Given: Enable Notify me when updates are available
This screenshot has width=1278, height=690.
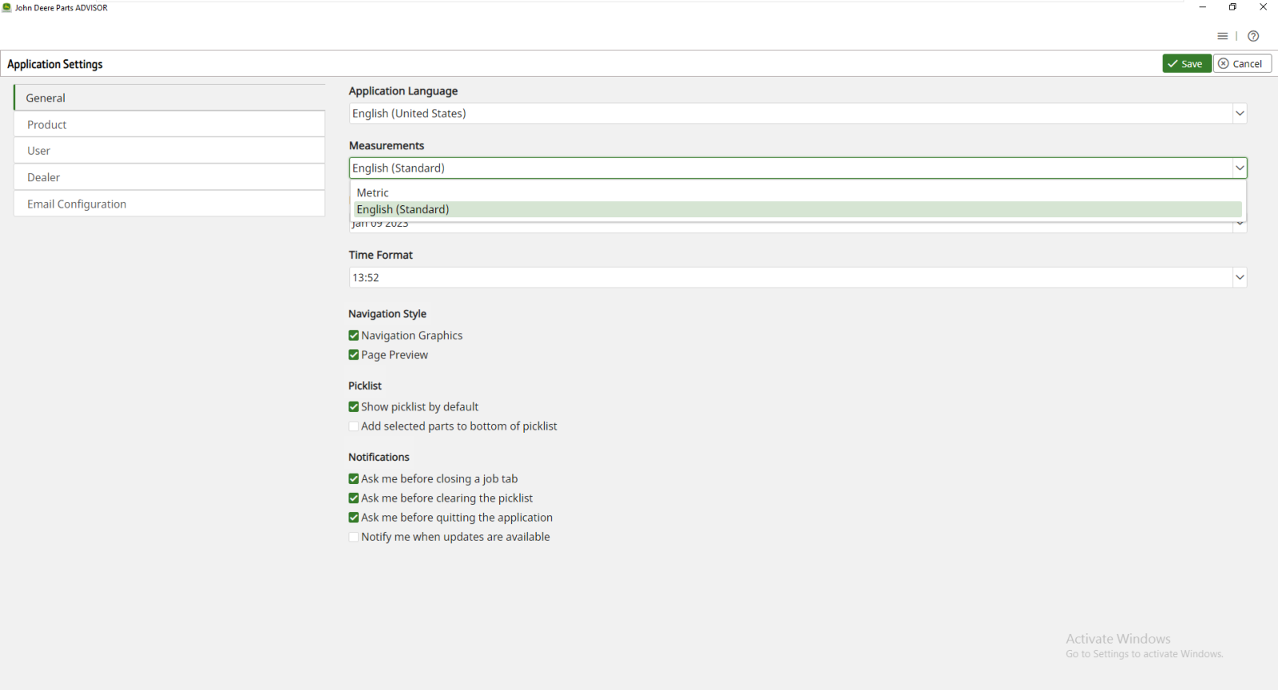Looking at the screenshot, I should point(354,537).
